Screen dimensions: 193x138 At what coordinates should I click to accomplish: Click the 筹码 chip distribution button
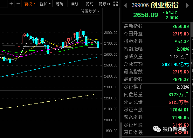point(60,4)
